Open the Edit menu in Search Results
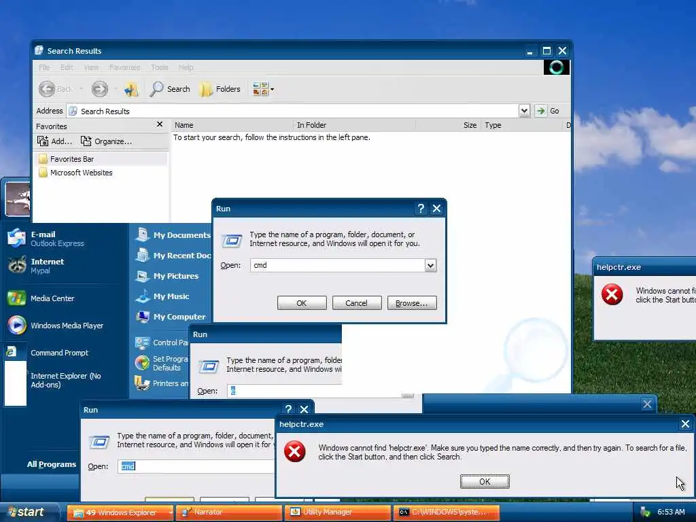696x522 pixels. point(67,67)
